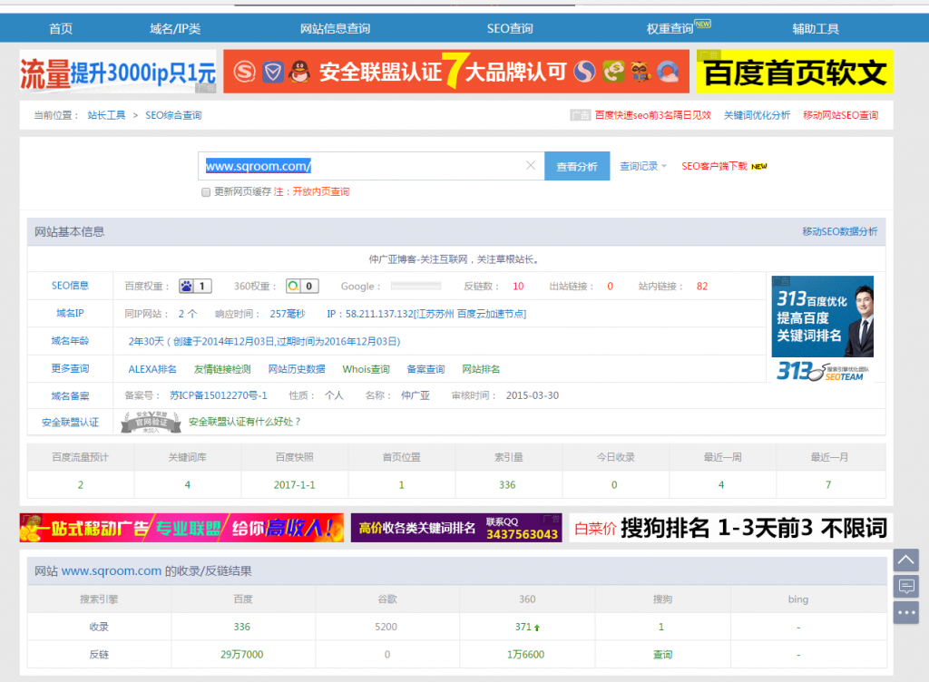Open the 辅助工具 menu
The height and width of the screenshot is (682, 929).
point(816,28)
